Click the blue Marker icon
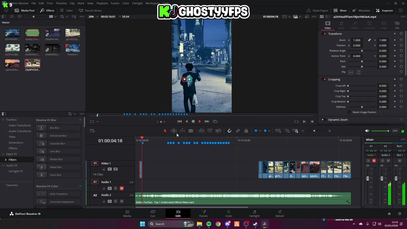The width and height of the screenshot is (407, 229). 265,131
